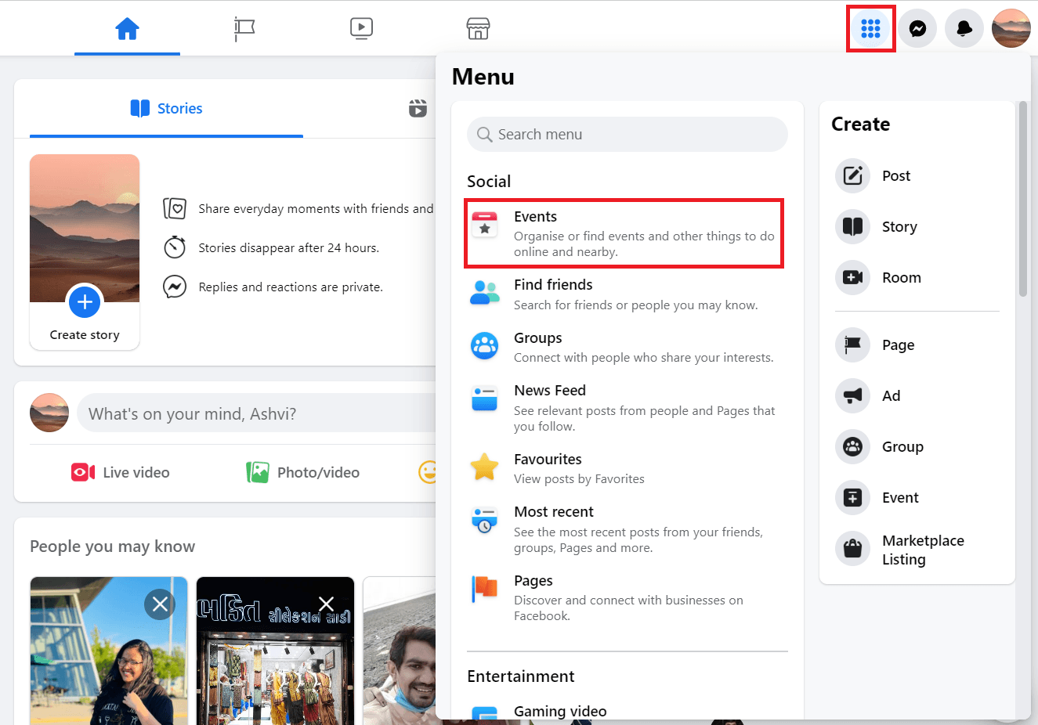
Task: Select the Ad create option
Action: [x=891, y=395]
